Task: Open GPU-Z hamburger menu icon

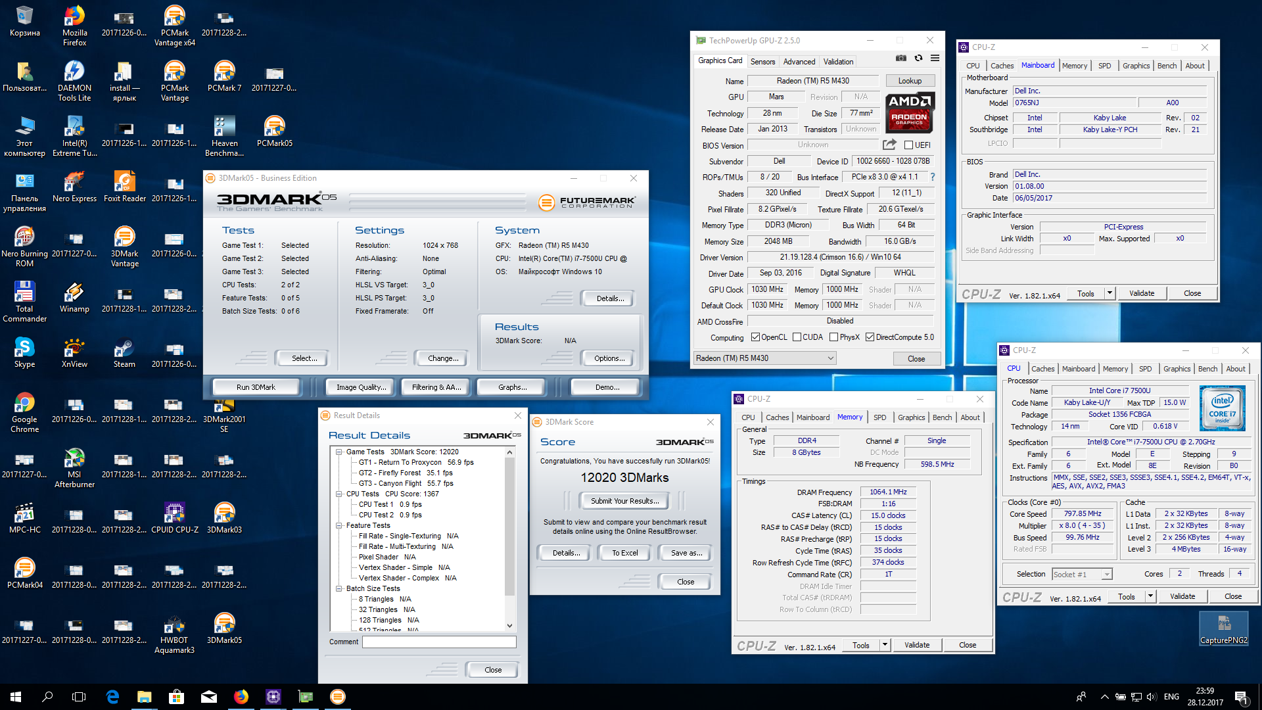Action: 935,59
